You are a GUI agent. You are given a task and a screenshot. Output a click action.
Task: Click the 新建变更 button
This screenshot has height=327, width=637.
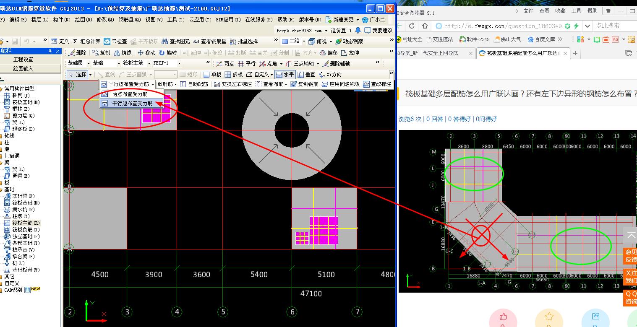click(342, 20)
